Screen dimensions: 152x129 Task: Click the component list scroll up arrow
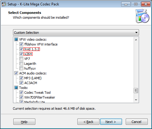[136, 40]
